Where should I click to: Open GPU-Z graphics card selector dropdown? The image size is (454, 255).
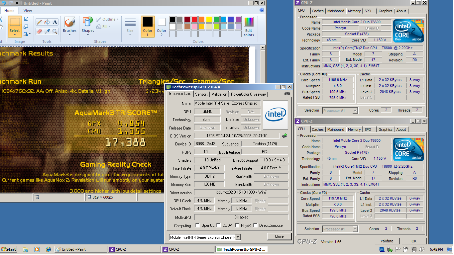238,237
